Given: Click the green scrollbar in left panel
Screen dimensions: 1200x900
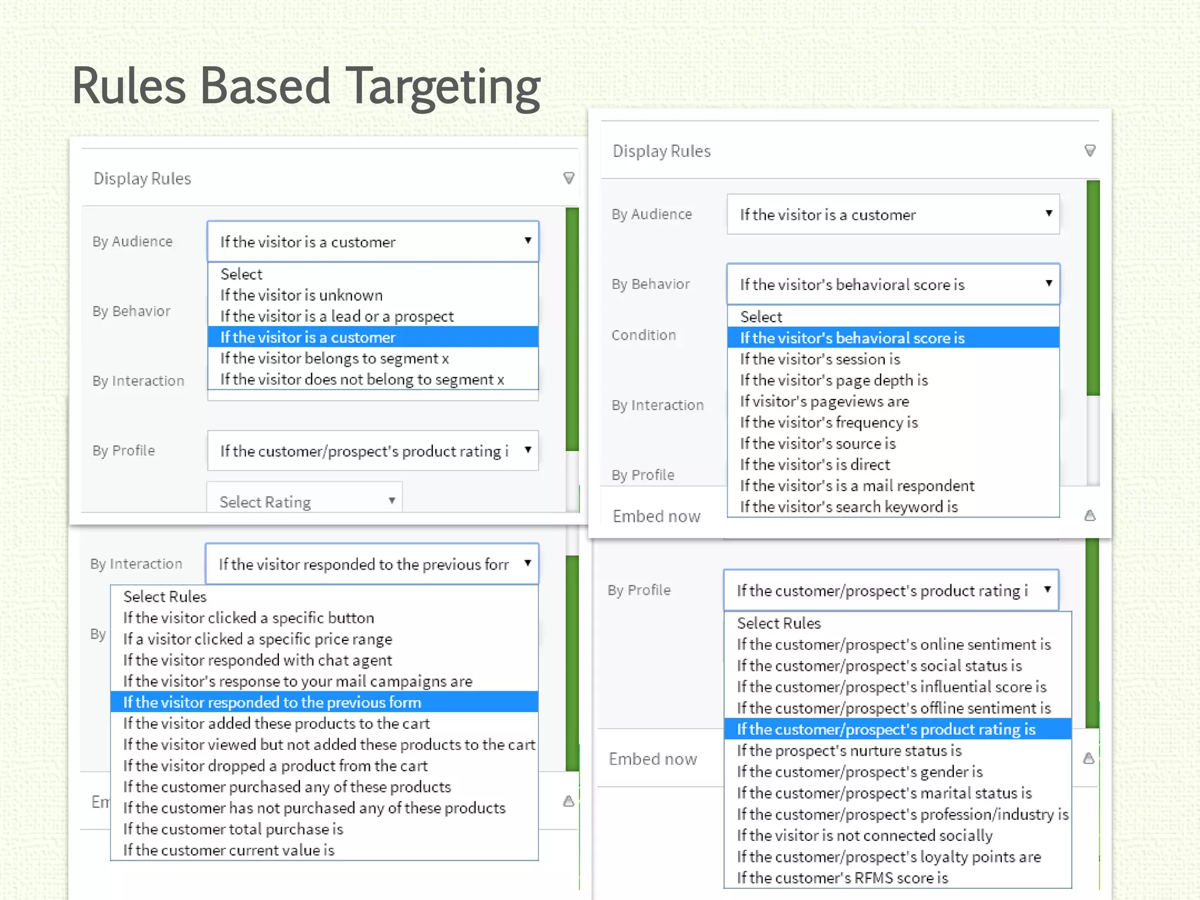Looking at the screenshot, I should (x=572, y=328).
